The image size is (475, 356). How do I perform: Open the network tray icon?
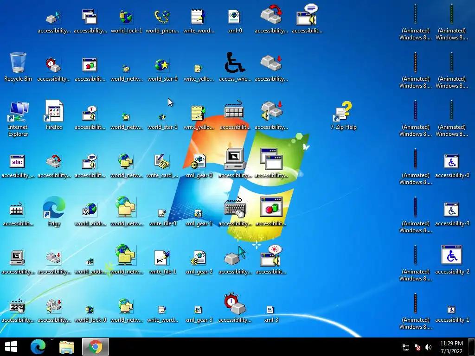point(405,347)
